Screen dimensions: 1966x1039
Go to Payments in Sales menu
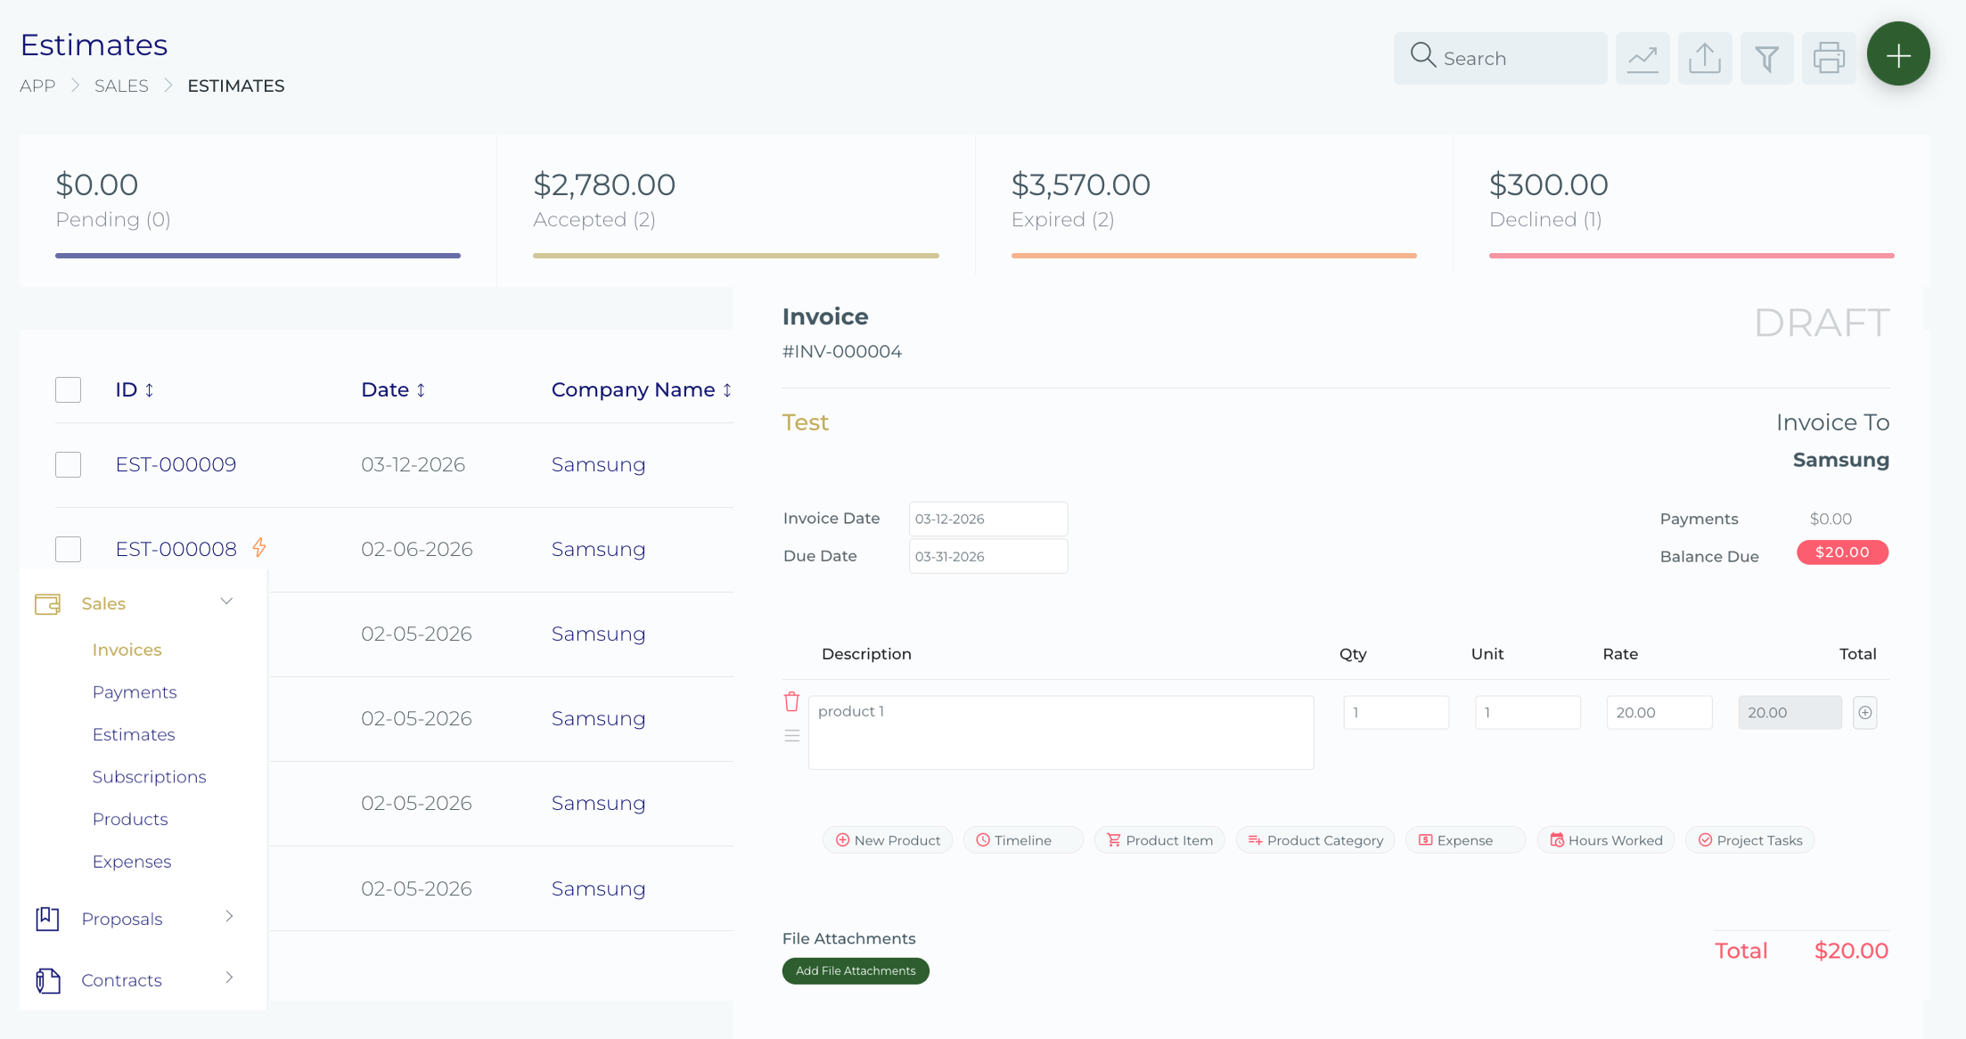tap(135, 692)
